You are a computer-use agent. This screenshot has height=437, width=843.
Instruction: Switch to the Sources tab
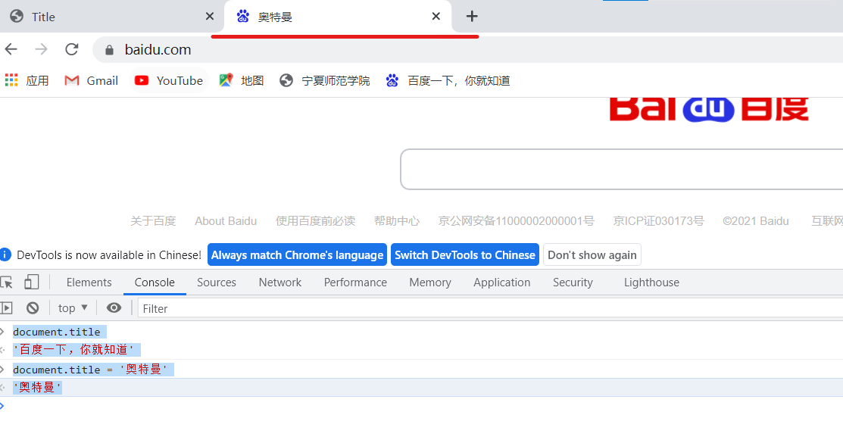[x=217, y=282]
